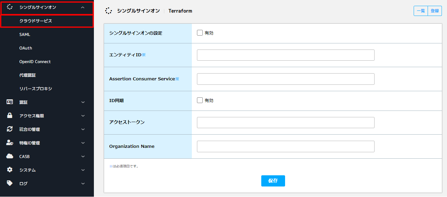Expand the CASB menu chevron
This screenshot has height=197, width=447.
pyautogui.click(x=83, y=157)
